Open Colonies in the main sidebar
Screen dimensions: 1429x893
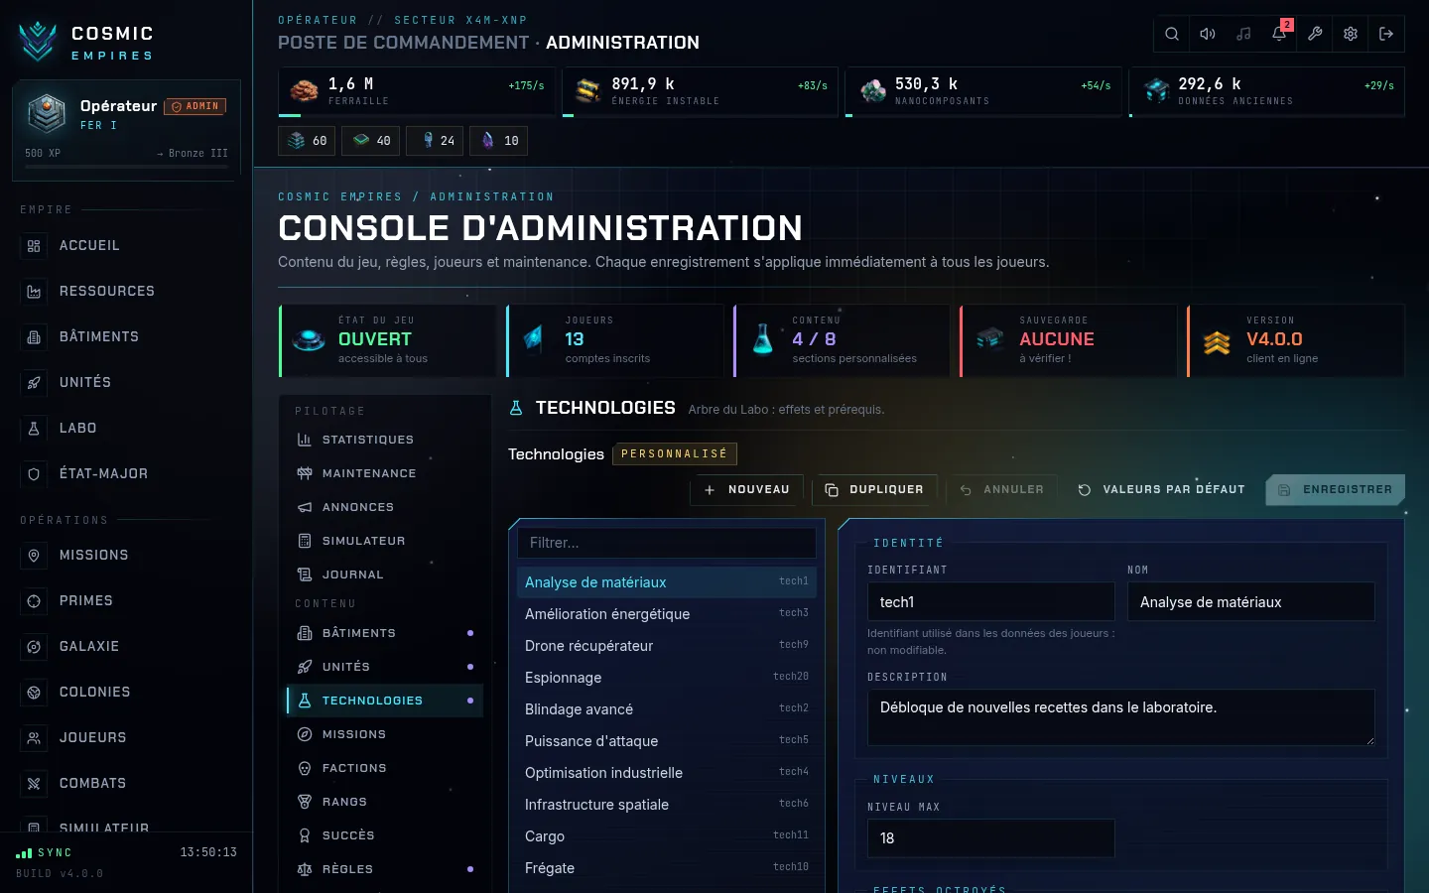(x=126, y=693)
